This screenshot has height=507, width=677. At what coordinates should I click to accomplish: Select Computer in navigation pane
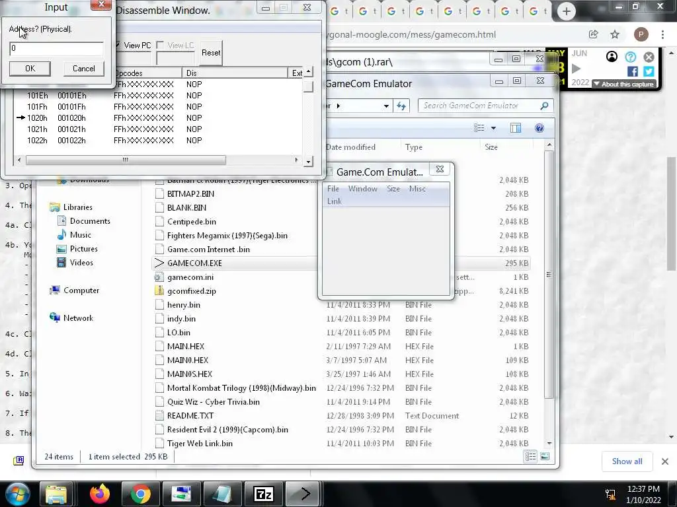pos(81,290)
